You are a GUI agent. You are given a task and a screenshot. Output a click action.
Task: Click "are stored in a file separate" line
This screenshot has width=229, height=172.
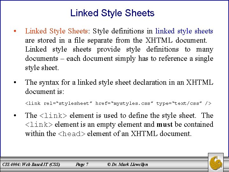point(116,40)
